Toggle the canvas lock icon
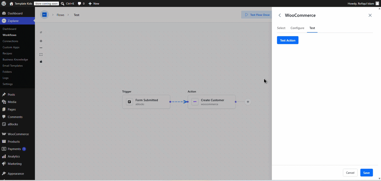This screenshot has width=381, height=181. click(41, 61)
